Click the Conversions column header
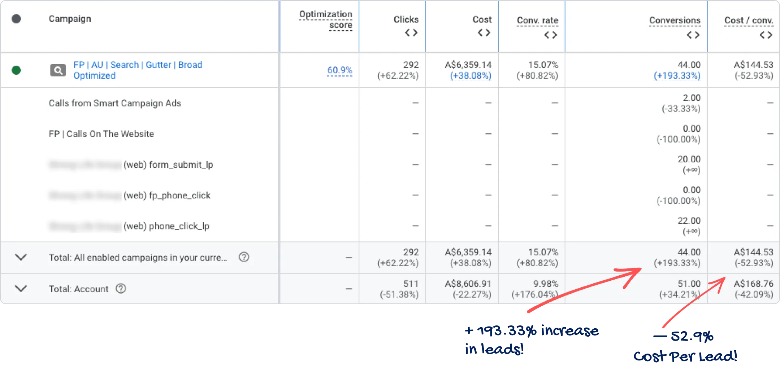This screenshot has width=780, height=368. pos(675,21)
